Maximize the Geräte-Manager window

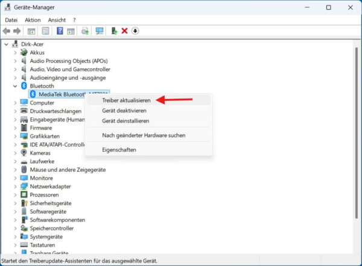(x=329, y=7)
